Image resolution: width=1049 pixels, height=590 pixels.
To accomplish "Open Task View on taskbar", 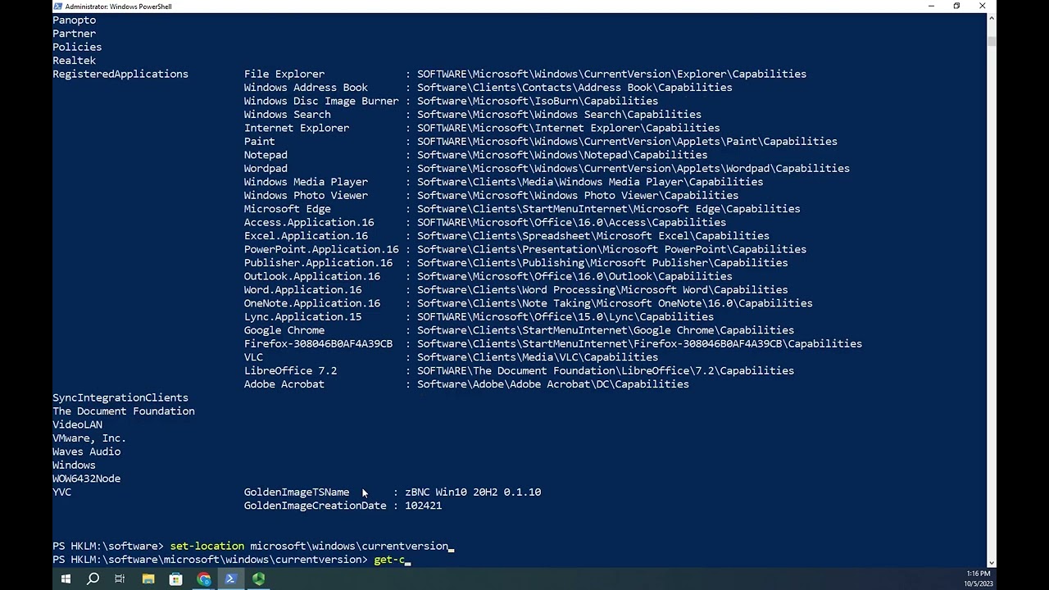I will (120, 579).
